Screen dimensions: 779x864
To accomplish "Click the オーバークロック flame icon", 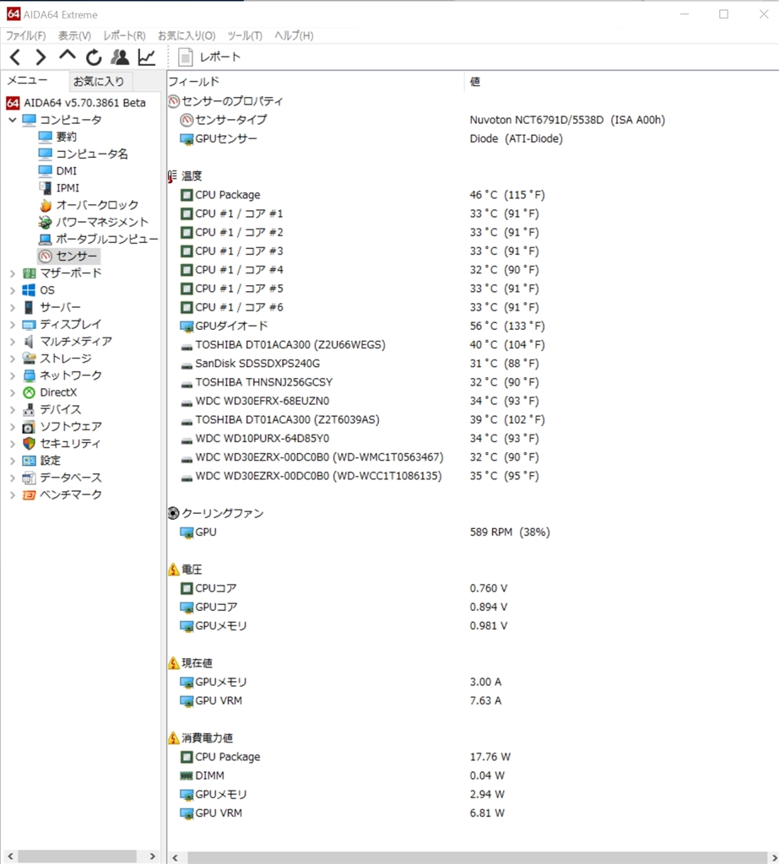I will coord(46,205).
